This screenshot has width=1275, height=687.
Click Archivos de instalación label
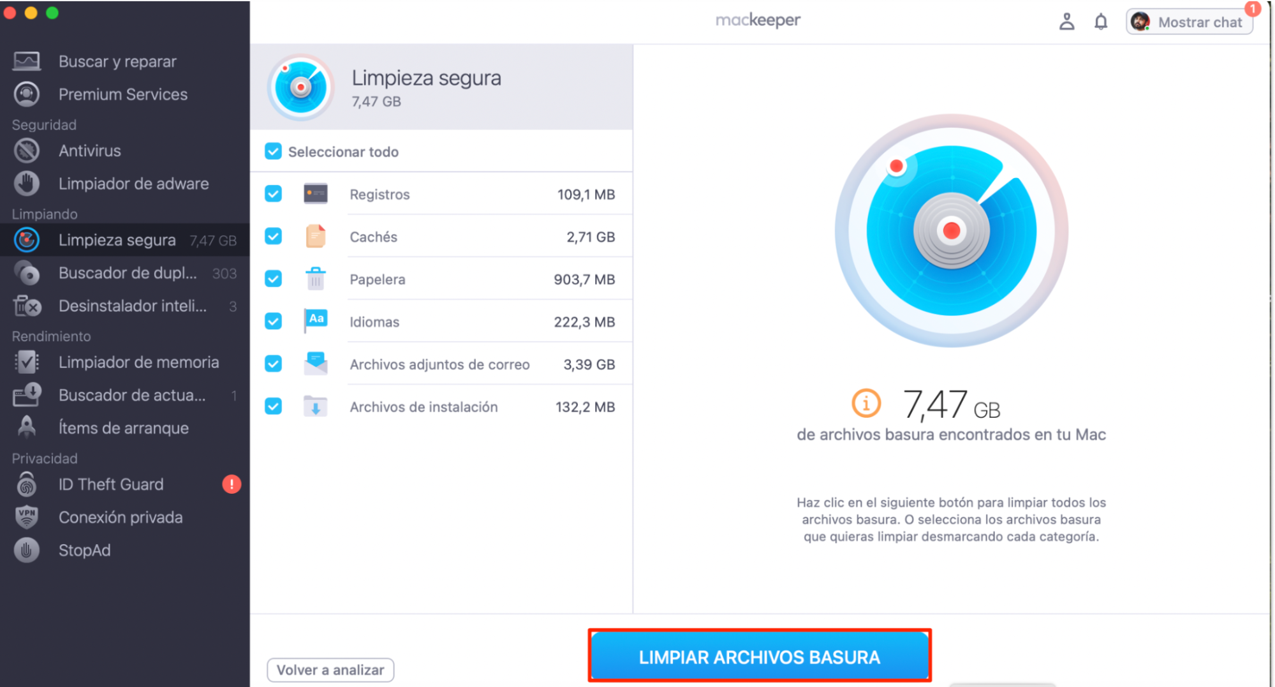[424, 407]
